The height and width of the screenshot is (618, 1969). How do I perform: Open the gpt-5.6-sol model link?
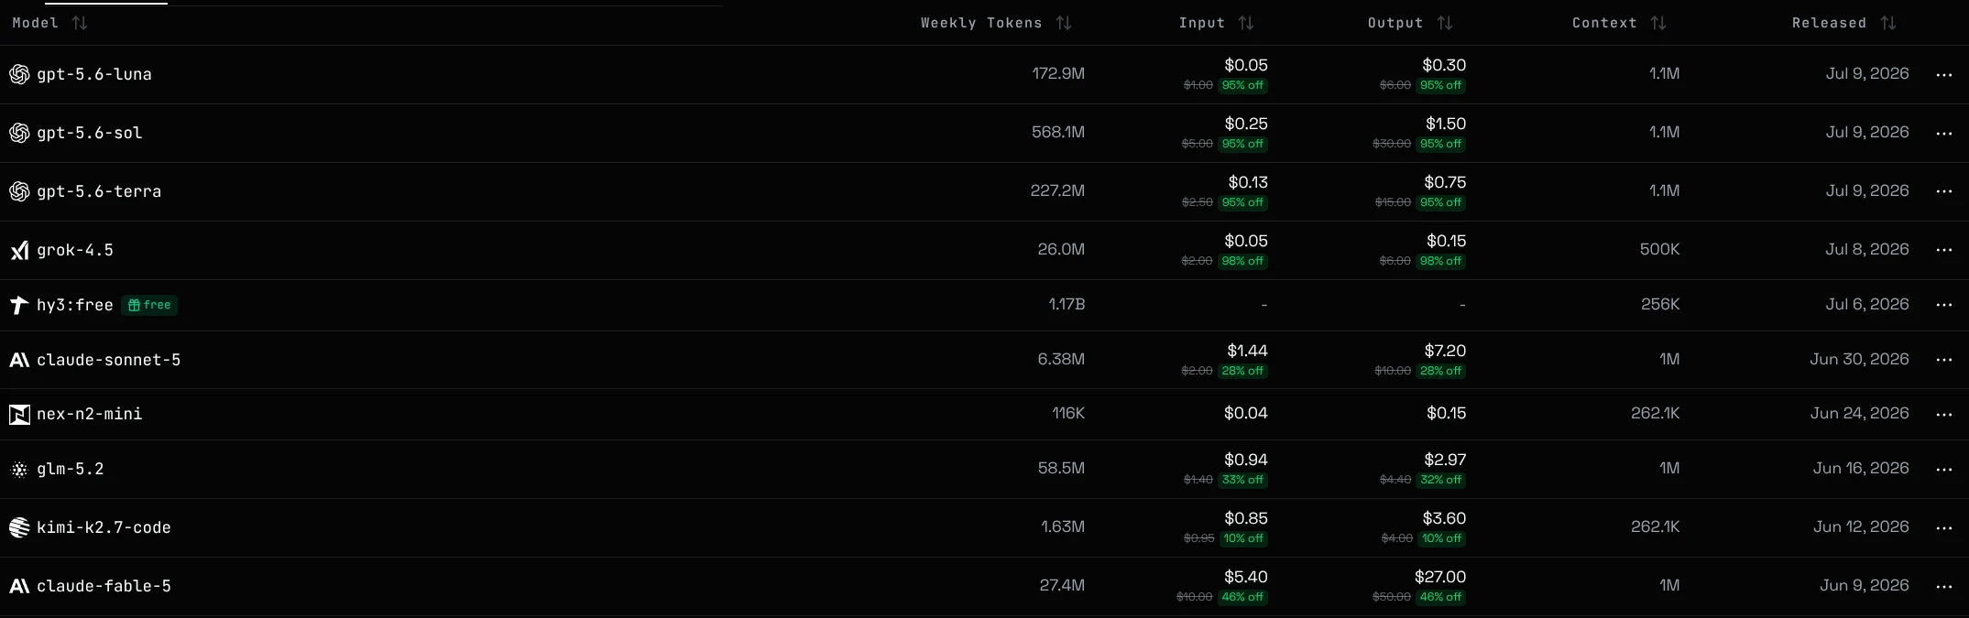coord(90,133)
